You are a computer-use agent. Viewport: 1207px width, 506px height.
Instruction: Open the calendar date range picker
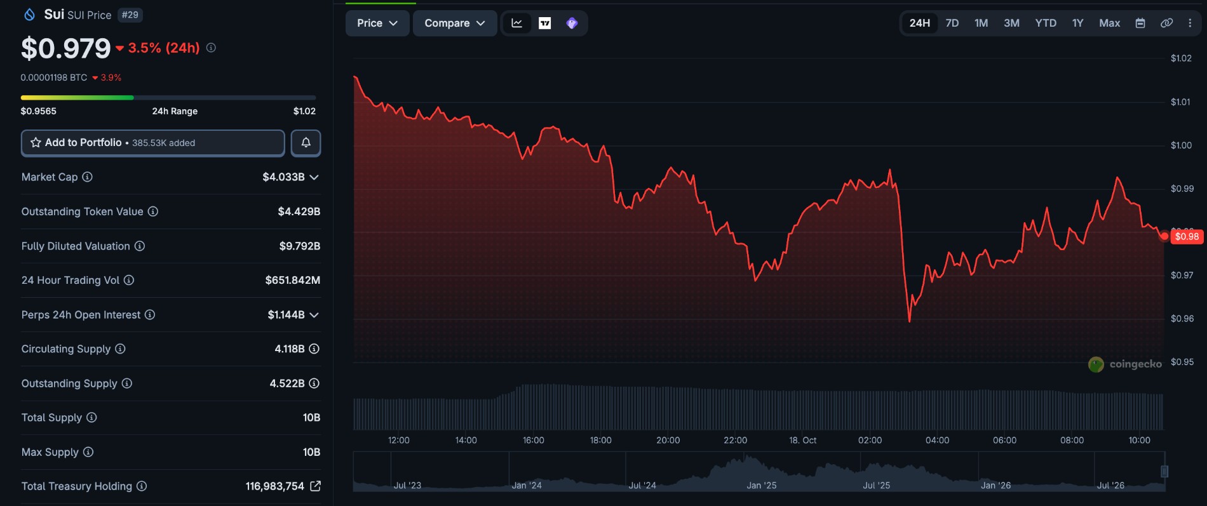1140,23
